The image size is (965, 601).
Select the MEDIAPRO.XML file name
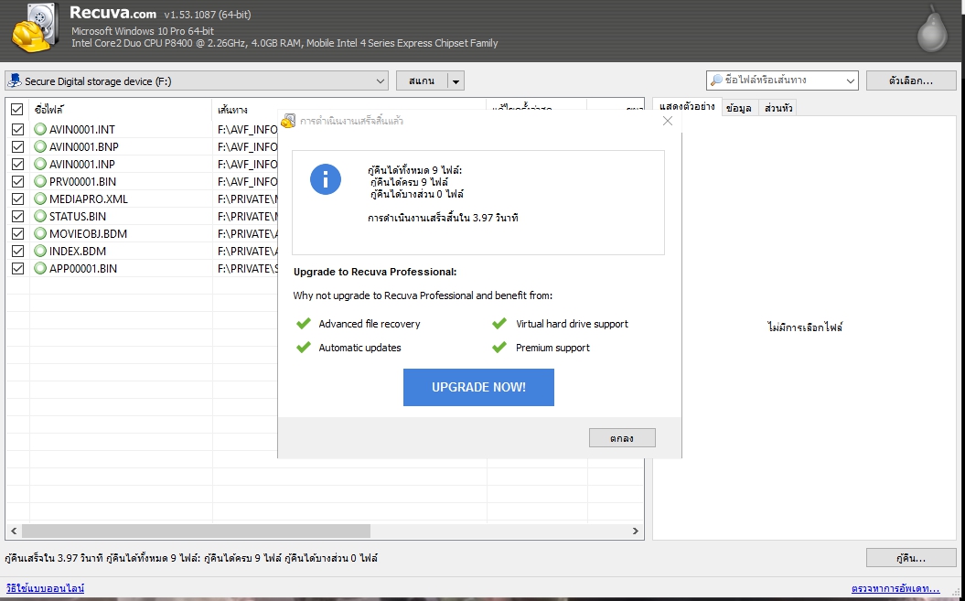tap(89, 199)
